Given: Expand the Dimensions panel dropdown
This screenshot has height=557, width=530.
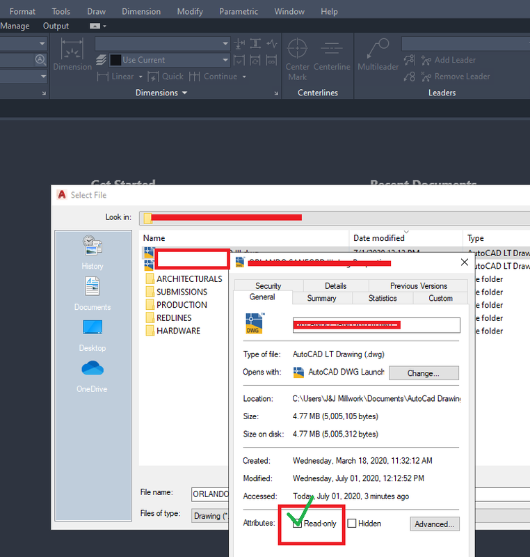Looking at the screenshot, I should point(184,93).
